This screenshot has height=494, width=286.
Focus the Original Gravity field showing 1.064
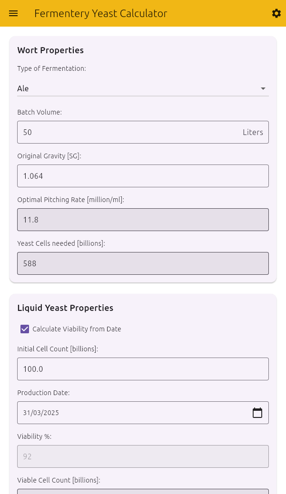coord(143,176)
